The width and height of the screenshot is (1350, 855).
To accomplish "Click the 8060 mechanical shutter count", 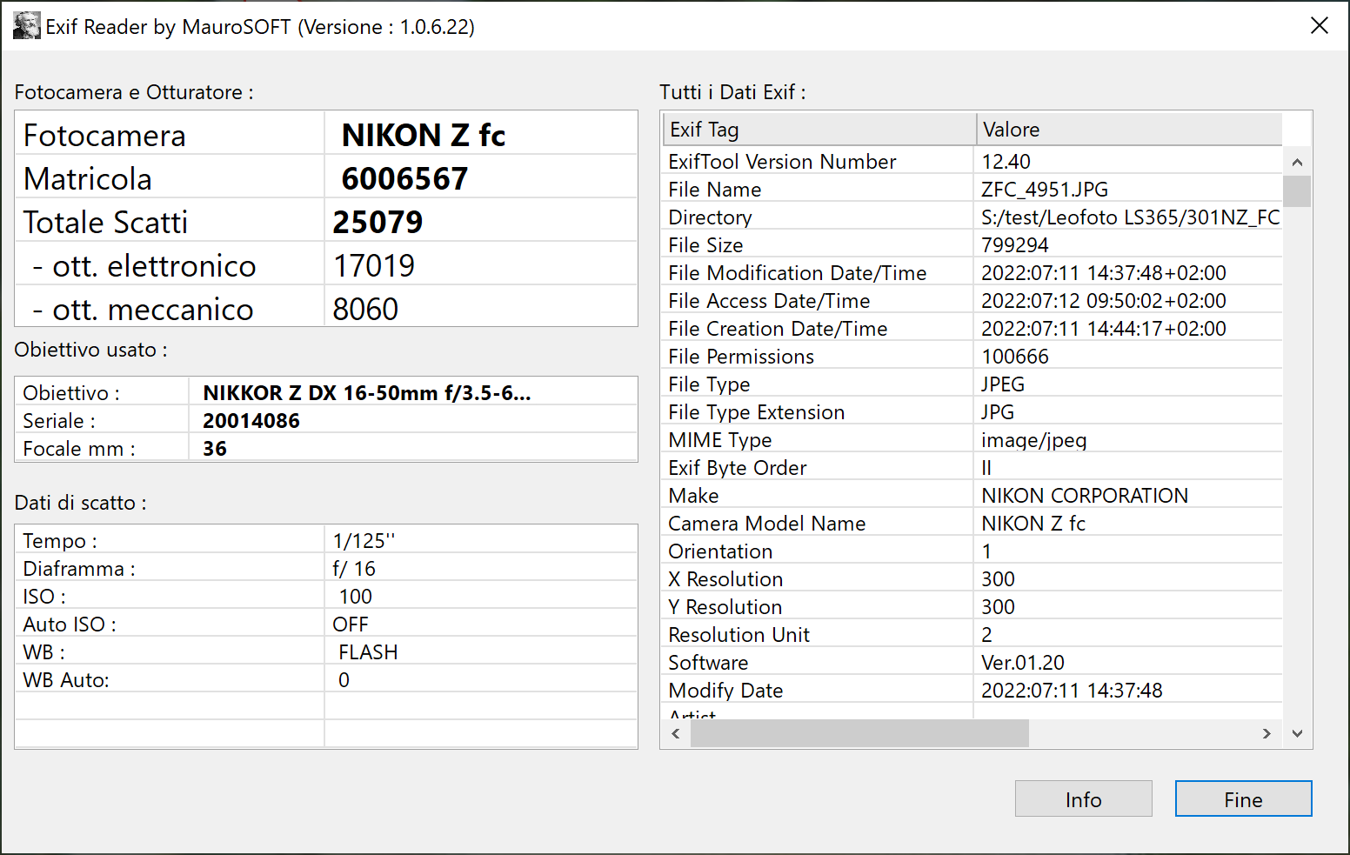I will click(x=365, y=309).
